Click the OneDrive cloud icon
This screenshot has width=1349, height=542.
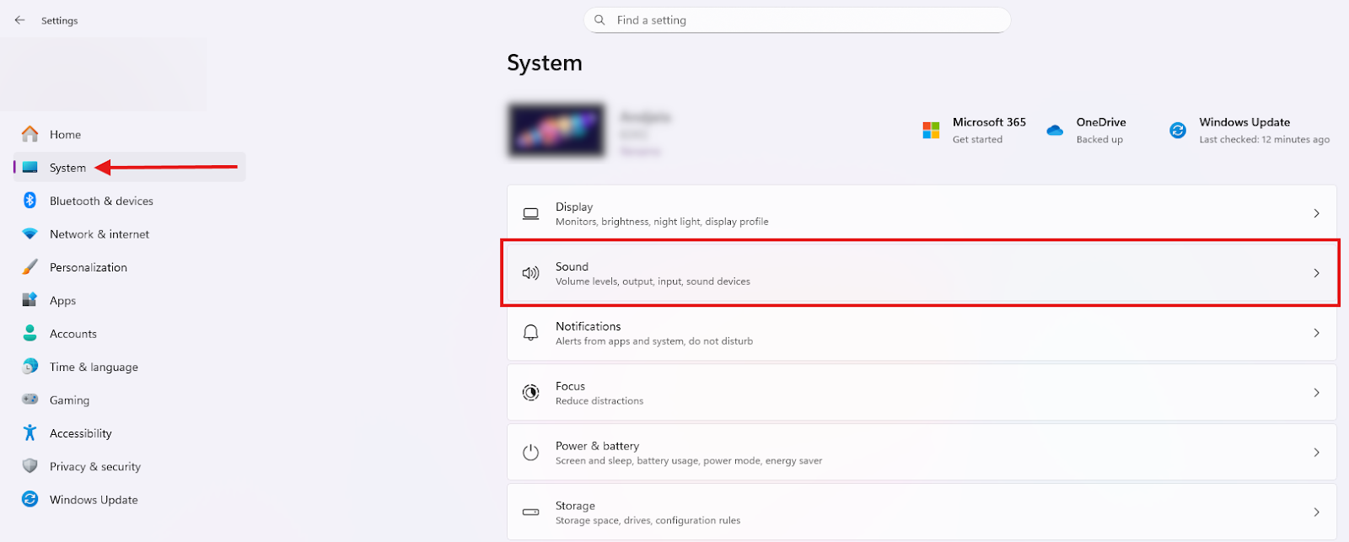[1055, 131]
